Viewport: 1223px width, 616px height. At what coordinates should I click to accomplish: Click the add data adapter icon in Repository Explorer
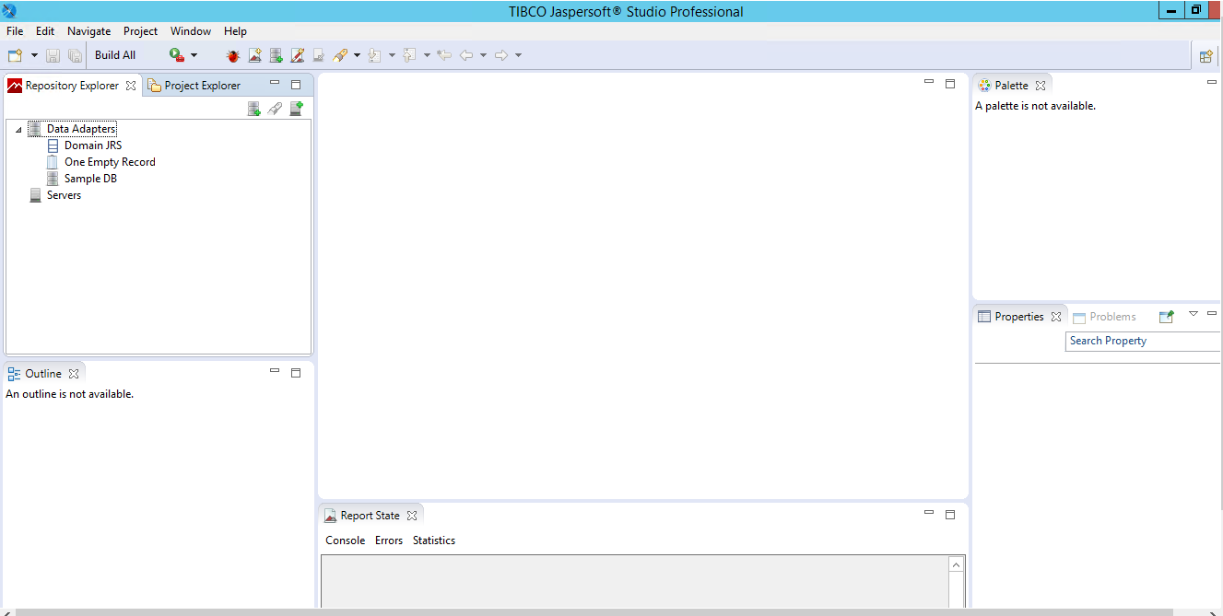(253, 109)
